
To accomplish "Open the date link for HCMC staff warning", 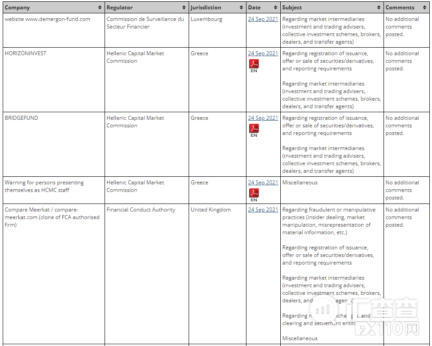I will [x=263, y=183].
